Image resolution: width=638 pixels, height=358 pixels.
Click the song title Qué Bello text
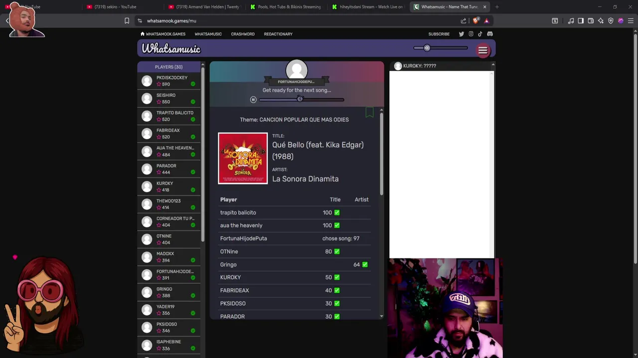(318, 151)
